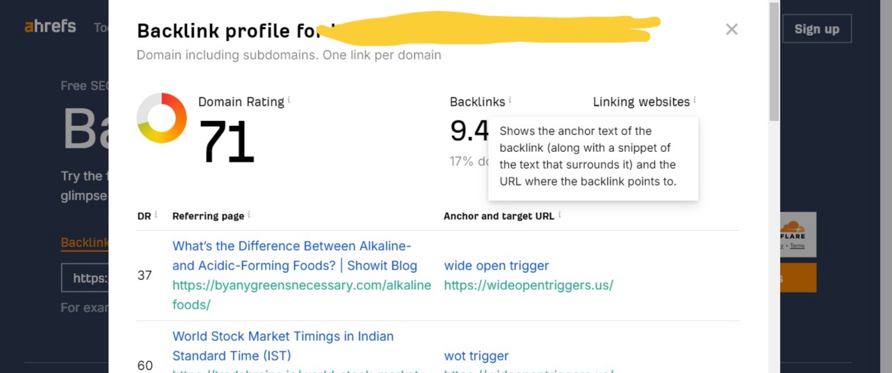Screen dimensions: 892x373
Task: Click the Linking websites info icon
Action: coord(695,100)
